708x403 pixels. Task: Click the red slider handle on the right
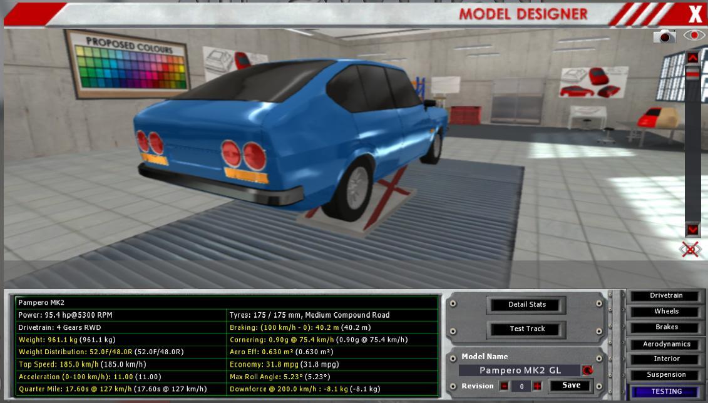692,74
